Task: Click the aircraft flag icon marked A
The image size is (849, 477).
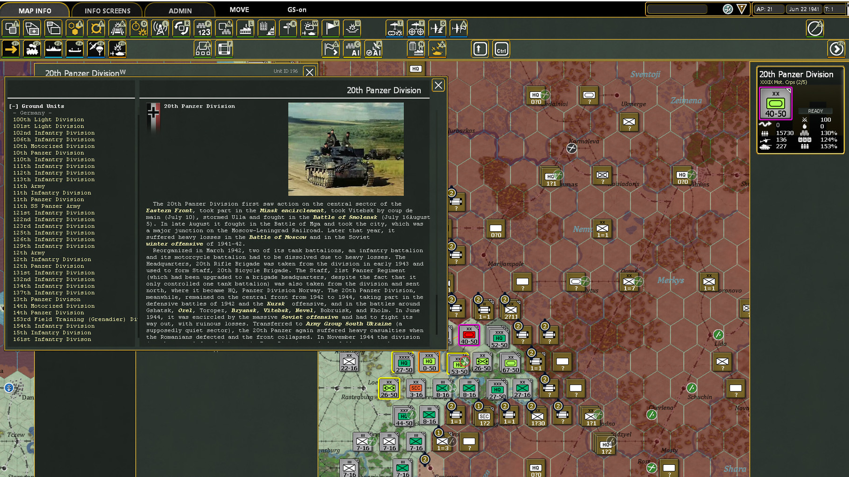Action: tap(459, 28)
